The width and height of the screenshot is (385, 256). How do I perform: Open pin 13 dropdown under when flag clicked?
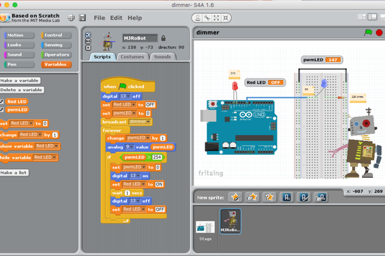[125, 96]
